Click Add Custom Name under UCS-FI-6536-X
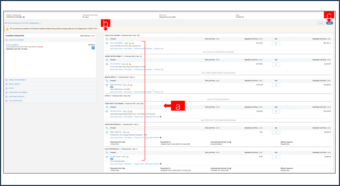The image size is (340, 186). [116, 69]
